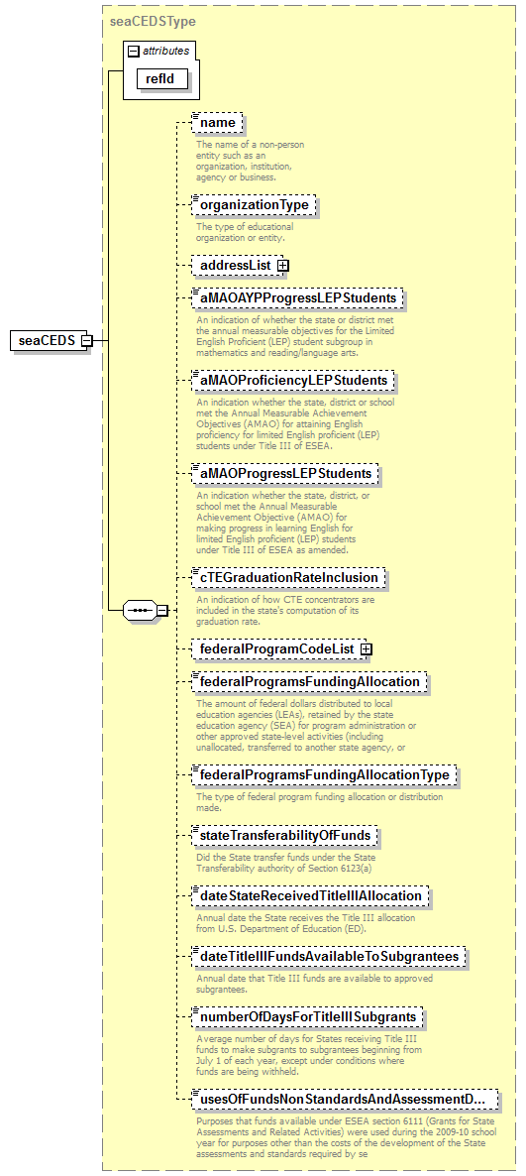Screen dimensions: 526x1176
Task: Expand the addressList element
Action: [x=283, y=266]
